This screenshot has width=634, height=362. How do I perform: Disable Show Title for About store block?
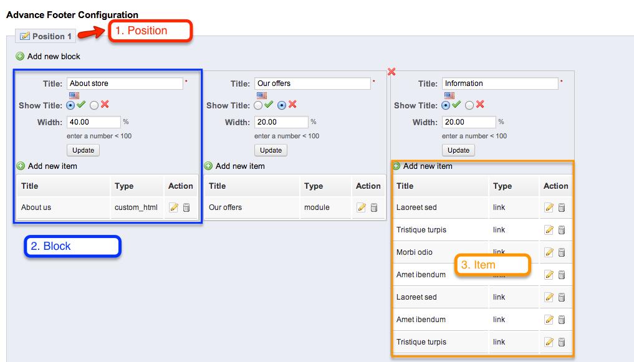[x=94, y=105]
